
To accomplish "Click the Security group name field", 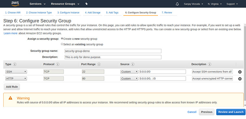I will tap(113, 51).
